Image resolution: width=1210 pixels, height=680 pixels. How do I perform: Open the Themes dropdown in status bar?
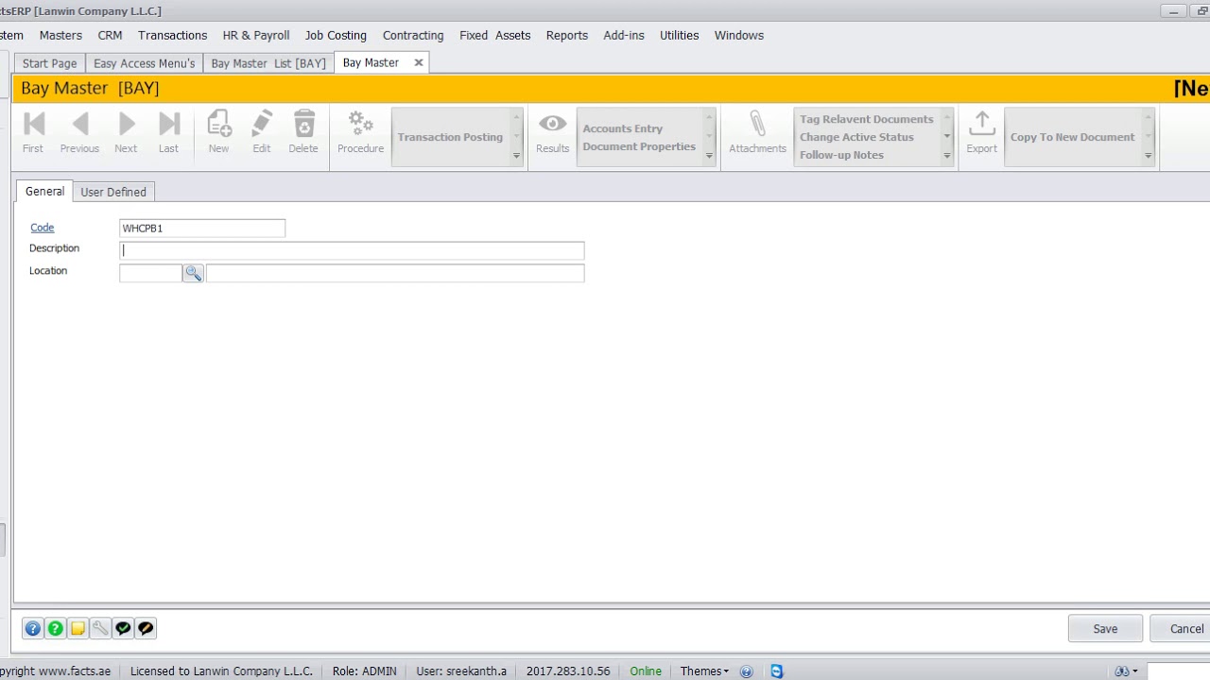pos(704,671)
